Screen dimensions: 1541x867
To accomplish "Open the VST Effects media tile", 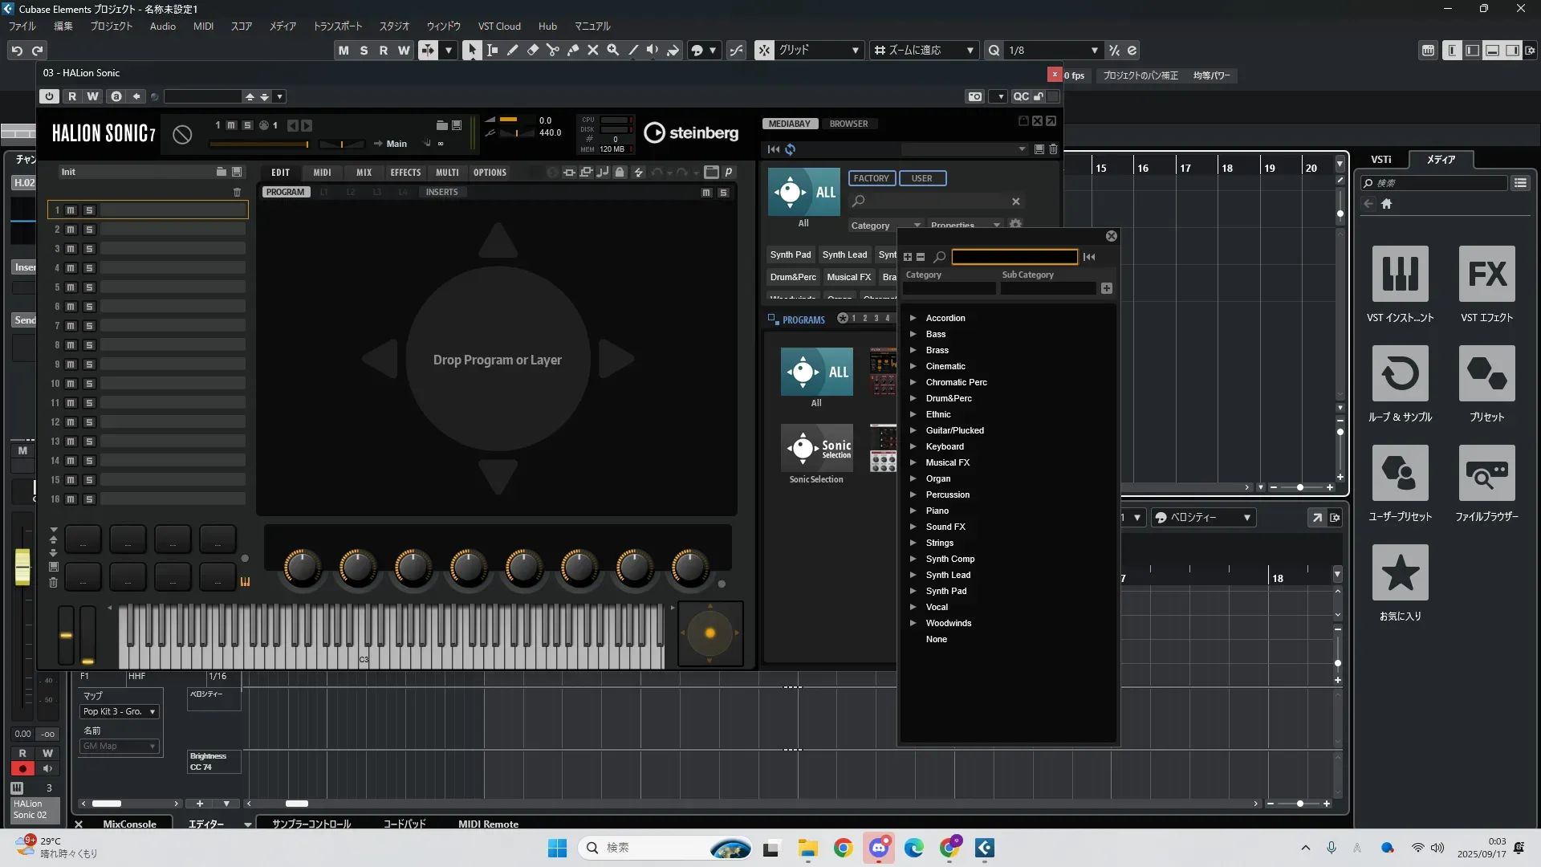I will click(x=1486, y=275).
